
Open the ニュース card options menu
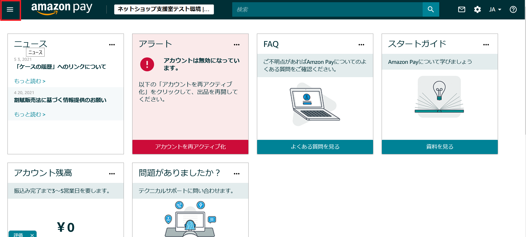point(112,45)
